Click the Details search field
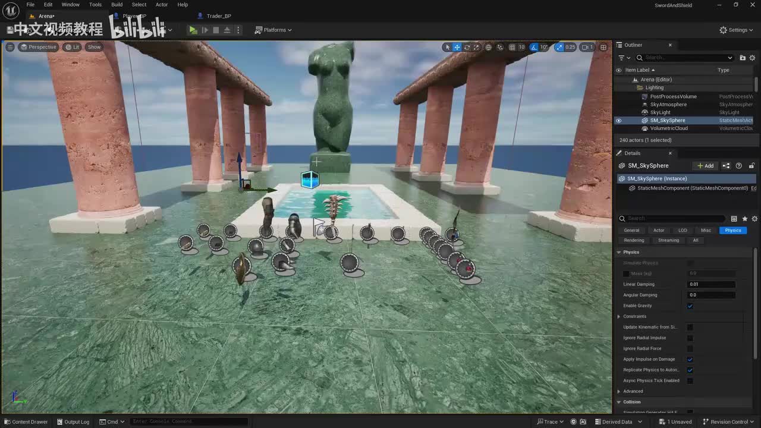Screen dimensions: 761x428 tap(672, 219)
